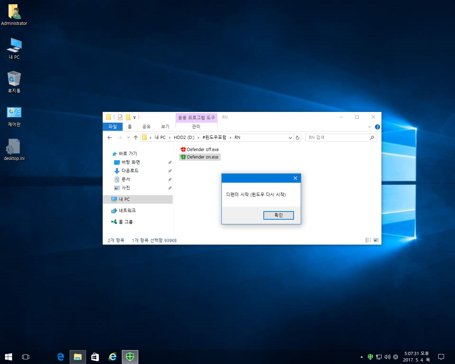The image size is (455, 364).
Task: Click the new folder quick access icon
Action: click(x=128, y=117)
